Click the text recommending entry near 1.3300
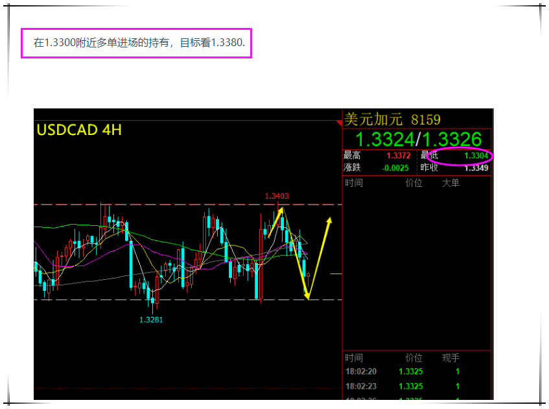 coord(139,43)
